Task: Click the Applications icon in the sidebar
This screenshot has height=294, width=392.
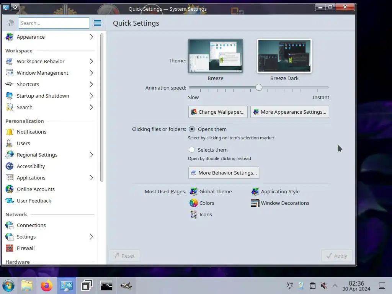Action: click(x=10, y=178)
